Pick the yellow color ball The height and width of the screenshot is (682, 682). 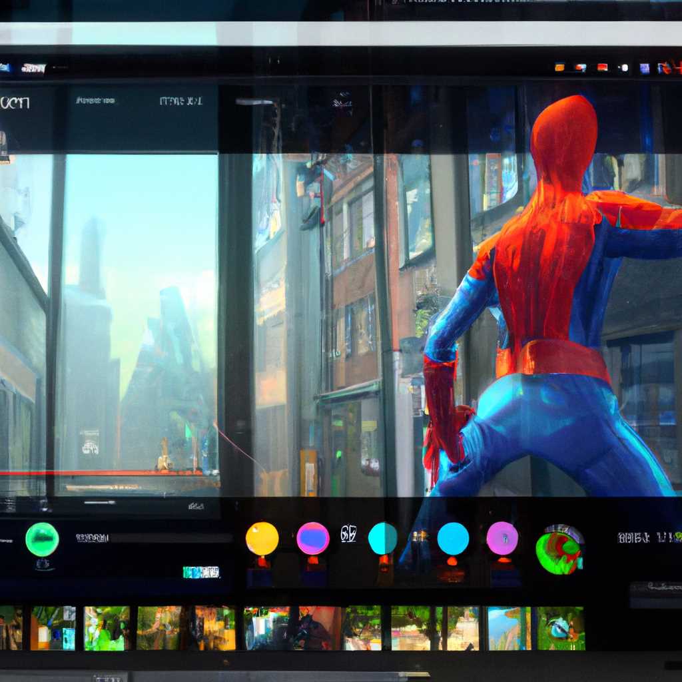click(262, 538)
